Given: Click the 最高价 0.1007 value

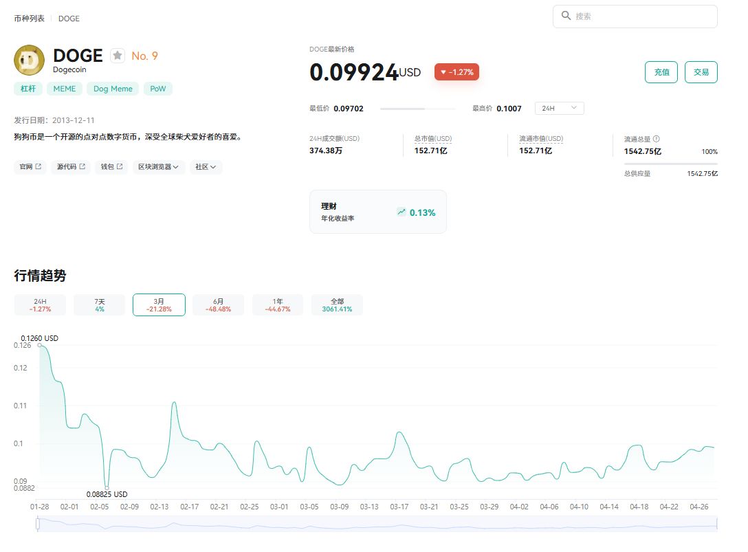Looking at the screenshot, I should [509, 109].
